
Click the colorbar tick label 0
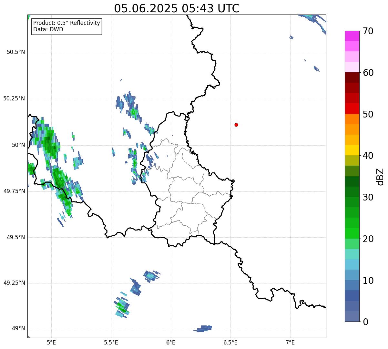pos(365,322)
